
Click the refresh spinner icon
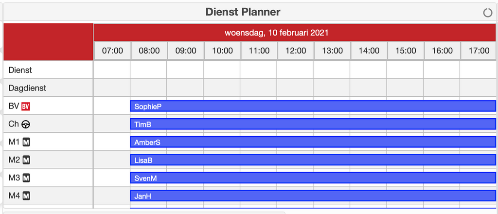[x=488, y=13]
